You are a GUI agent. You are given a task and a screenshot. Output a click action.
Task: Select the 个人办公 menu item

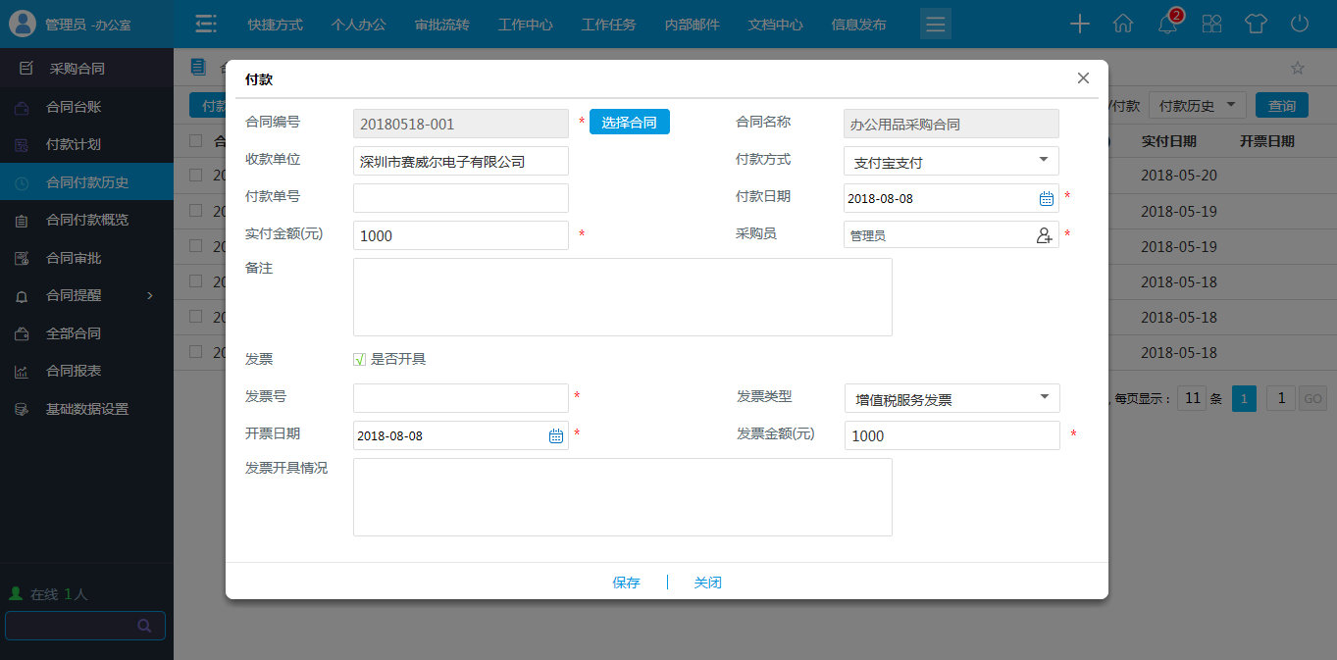(x=359, y=24)
